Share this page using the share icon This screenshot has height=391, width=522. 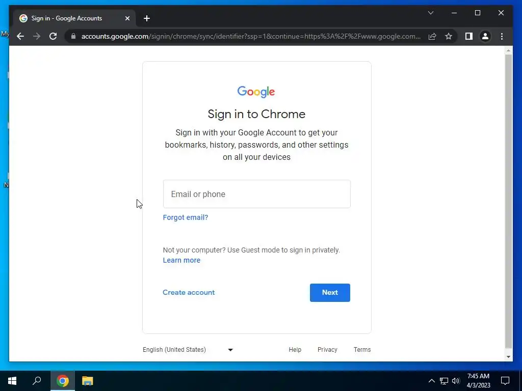(x=432, y=36)
